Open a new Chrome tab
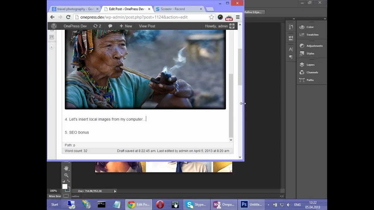 point(210,9)
